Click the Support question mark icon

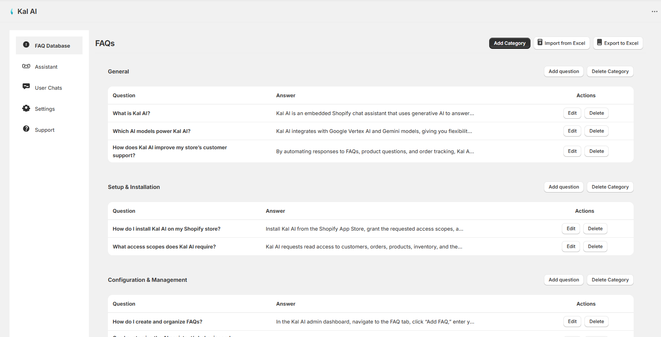26,129
